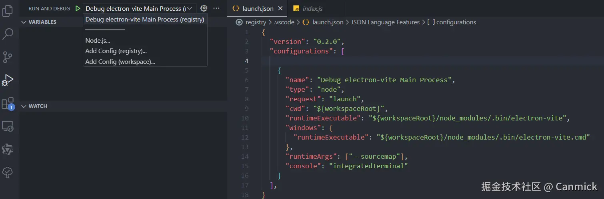Click the "launch" request value
The image size is (604, 199).
coord(345,99)
